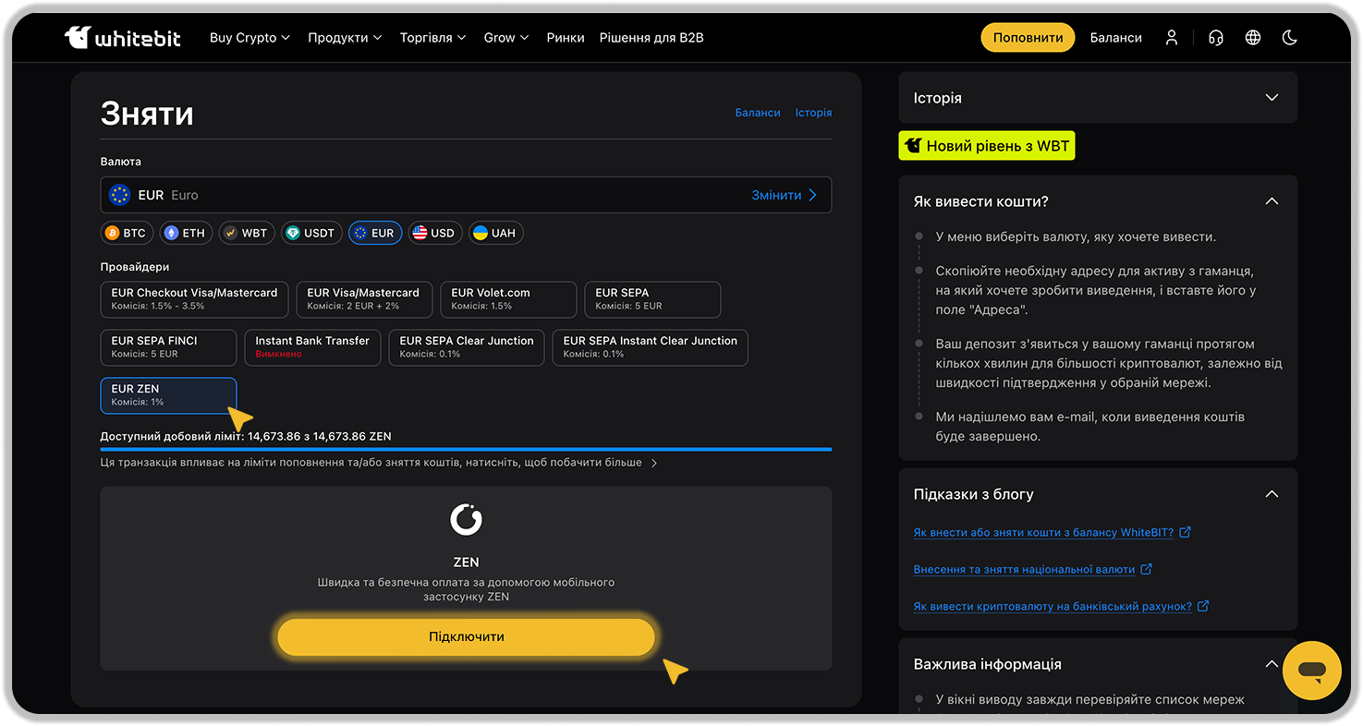Select EUR Volet.com provider

(x=507, y=299)
